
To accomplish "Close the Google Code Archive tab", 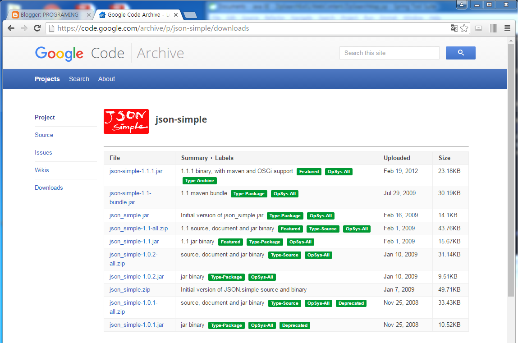I will 176,15.
